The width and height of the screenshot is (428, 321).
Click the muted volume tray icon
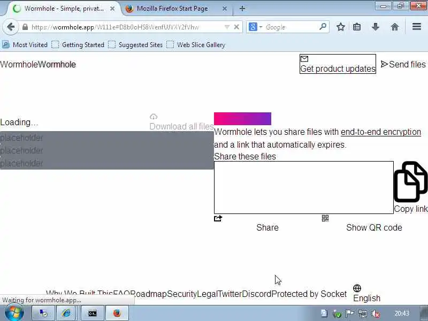coord(376,314)
